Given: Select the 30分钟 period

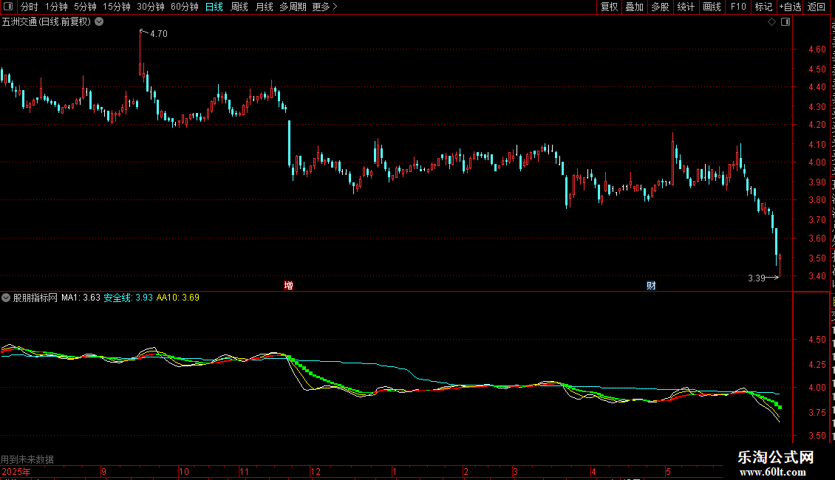Looking at the screenshot, I should pyautogui.click(x=150, y=7).
